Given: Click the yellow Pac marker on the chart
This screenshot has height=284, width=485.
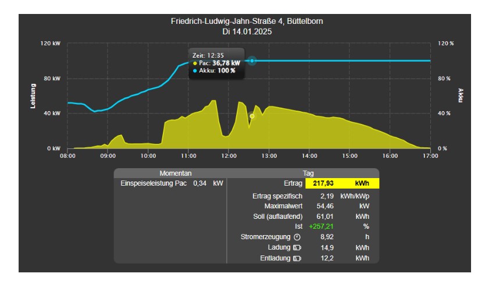Looking at the screenshot, I should tap(252, 116).
